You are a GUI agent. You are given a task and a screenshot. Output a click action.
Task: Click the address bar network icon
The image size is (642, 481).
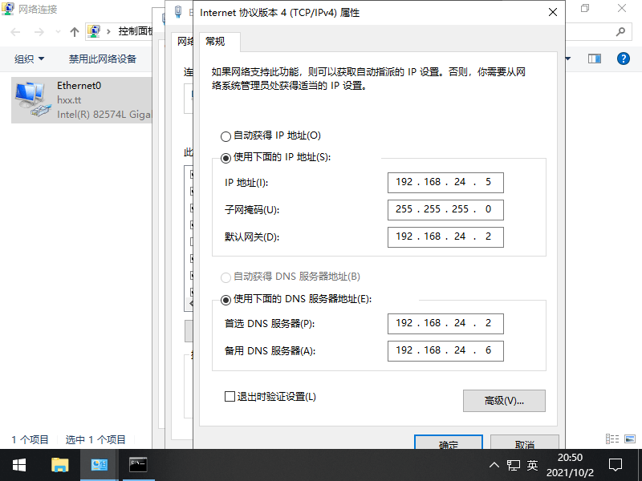click(94, 31)
